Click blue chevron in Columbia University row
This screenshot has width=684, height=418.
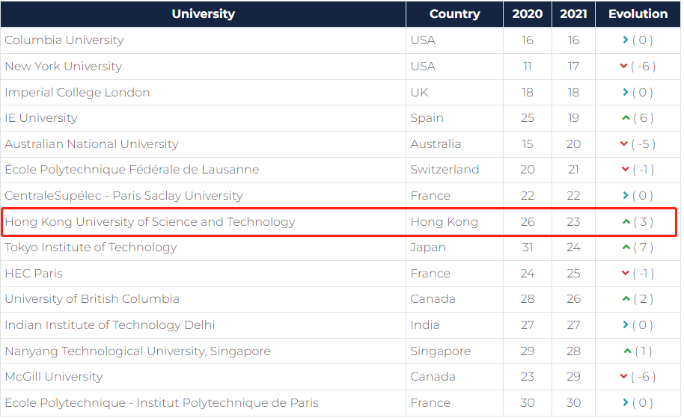[625, 40]
